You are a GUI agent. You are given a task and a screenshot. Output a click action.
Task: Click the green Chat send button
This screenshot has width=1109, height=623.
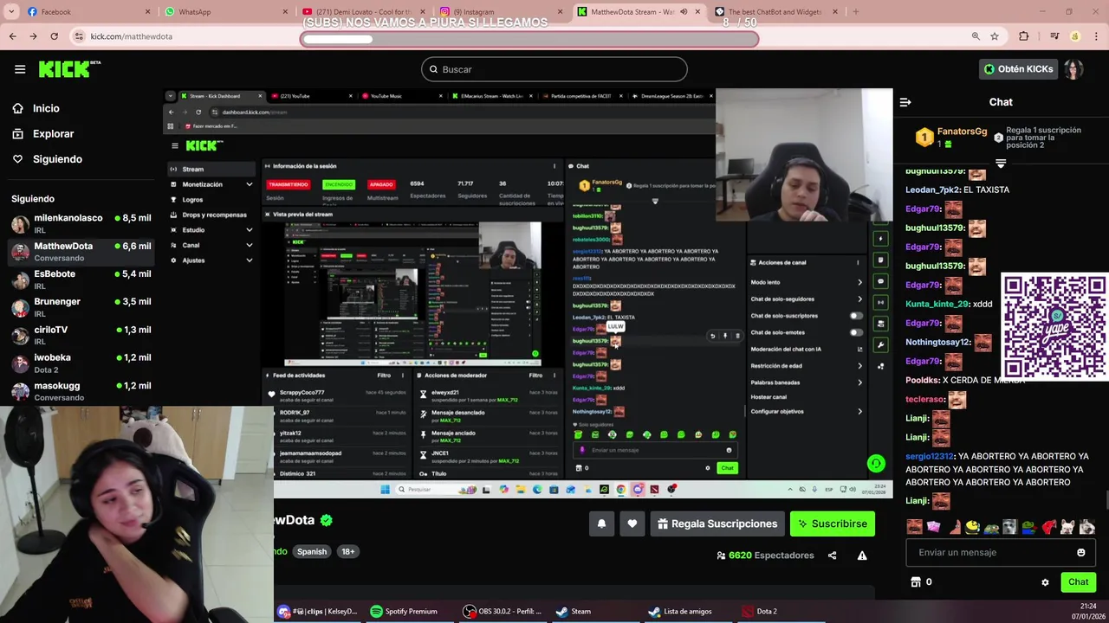click(x=1078, y=582)
